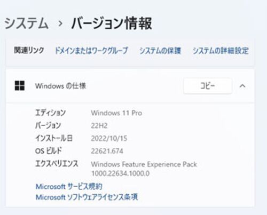
Task: Click the コピー button
Action: [208, 86]
